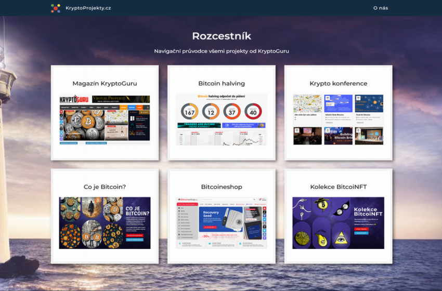Open the Krypto konference events thumbnail

(339, 120)
